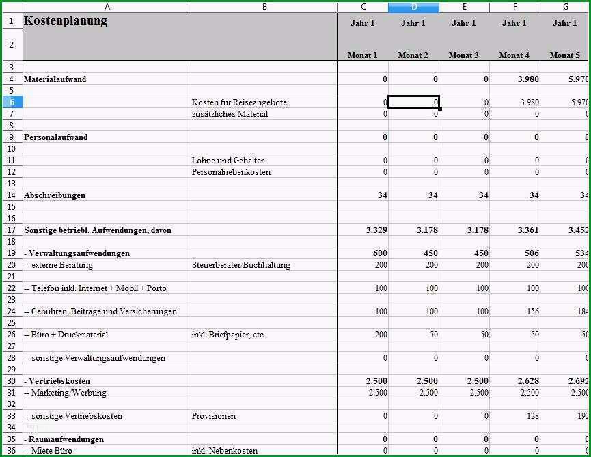Click the 'Monat 5' header cell

564,55
